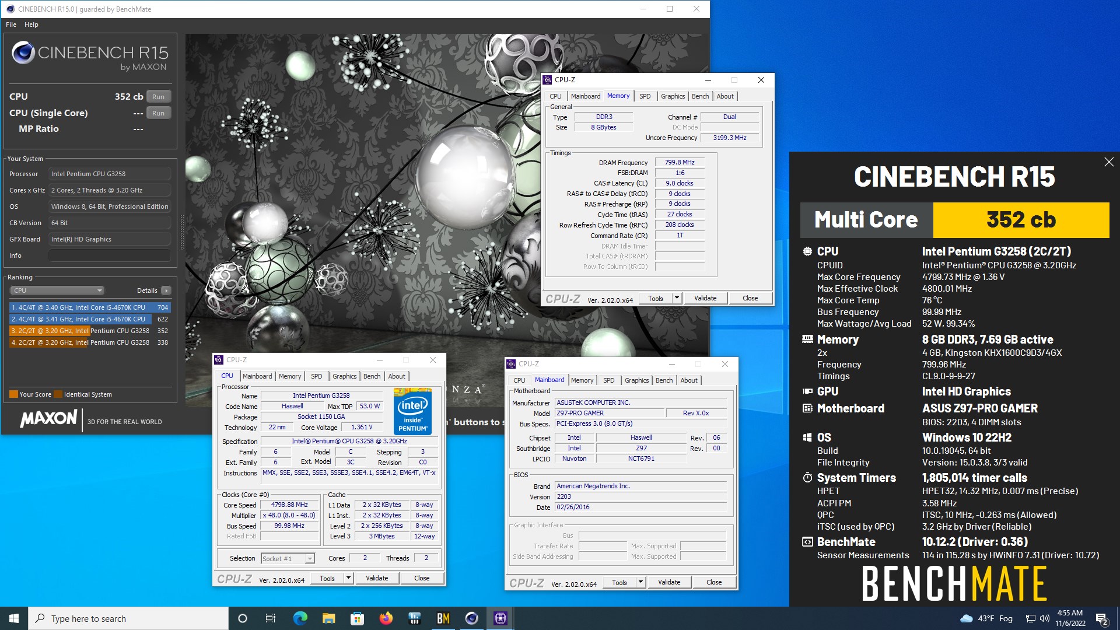Click the Info input field
1120x630 pixels.
coord(110,256)
